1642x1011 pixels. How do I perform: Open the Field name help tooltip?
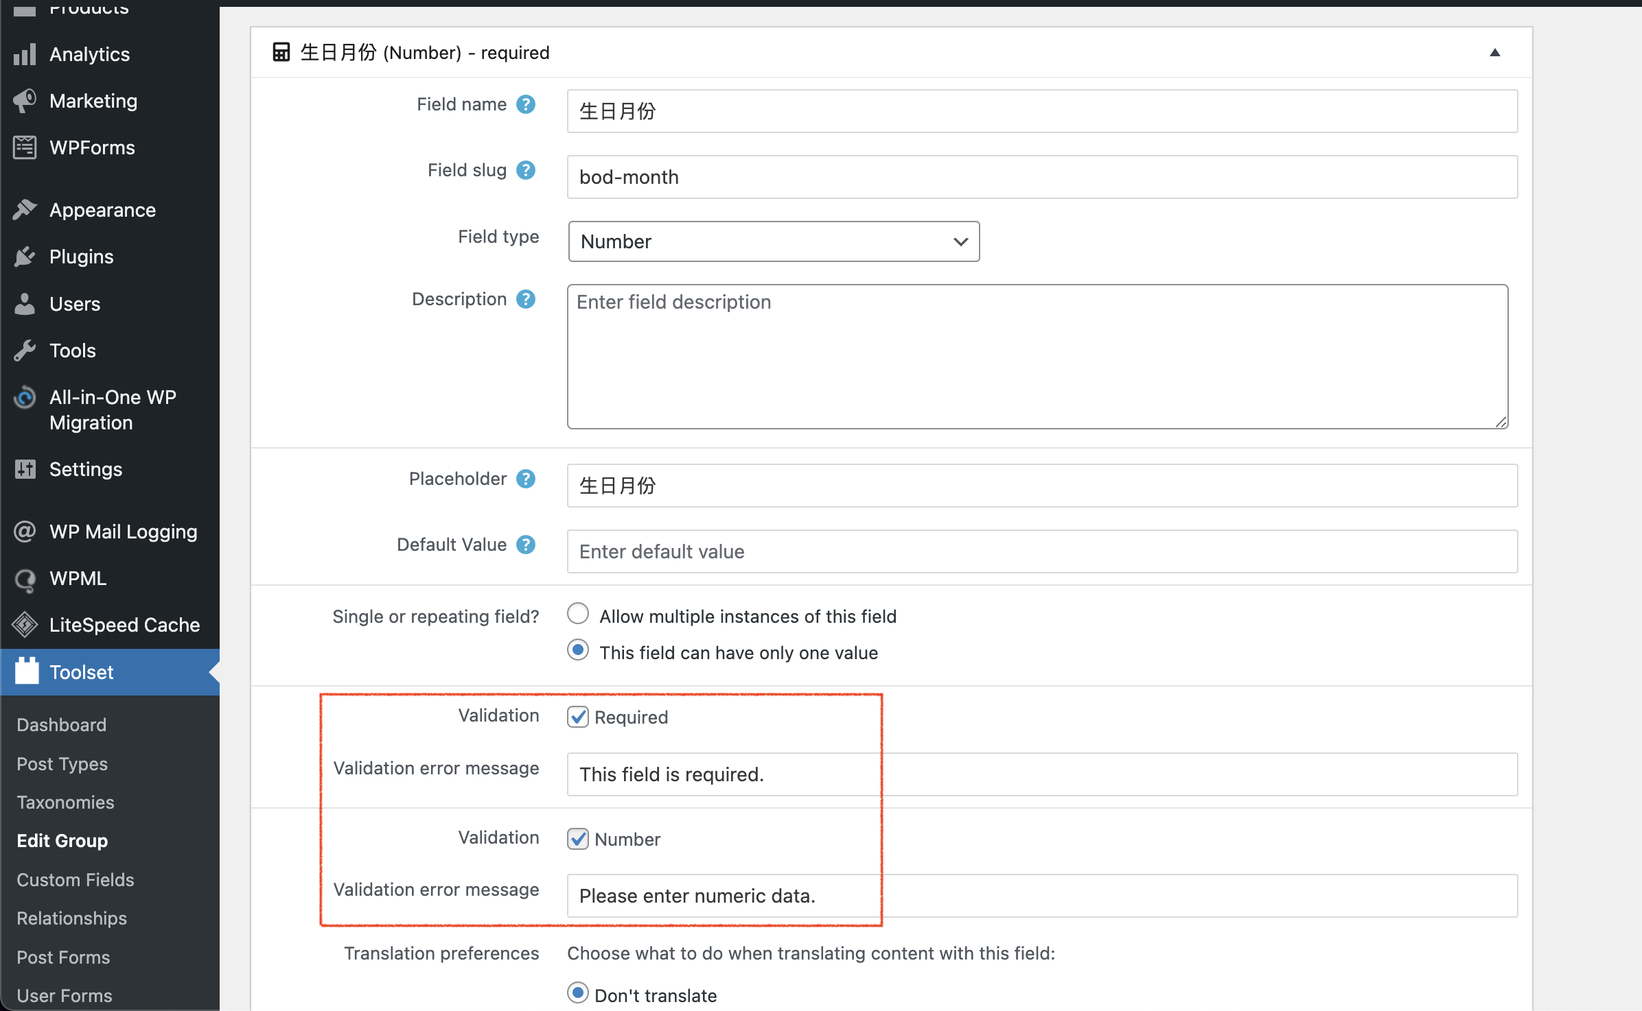pyautogui.click(x=526, y=104)
